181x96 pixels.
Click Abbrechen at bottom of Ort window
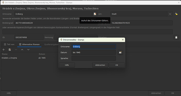pyautogui.click(x=156, y=93)
